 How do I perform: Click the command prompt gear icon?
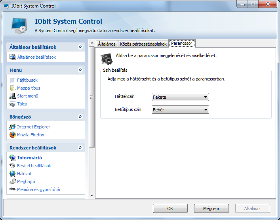pos(107,59)
